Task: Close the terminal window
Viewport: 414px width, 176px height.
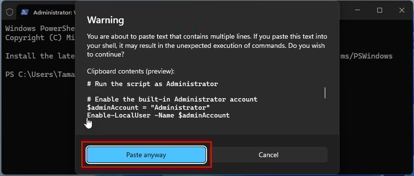Action: click(x=402, y=10)
